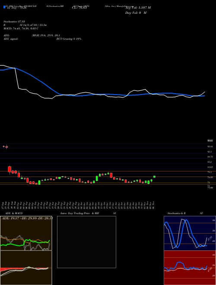The image size is (216, 285).
Task: Click the green +DY line in ADX panel
Action: click(x=25, y=242)
